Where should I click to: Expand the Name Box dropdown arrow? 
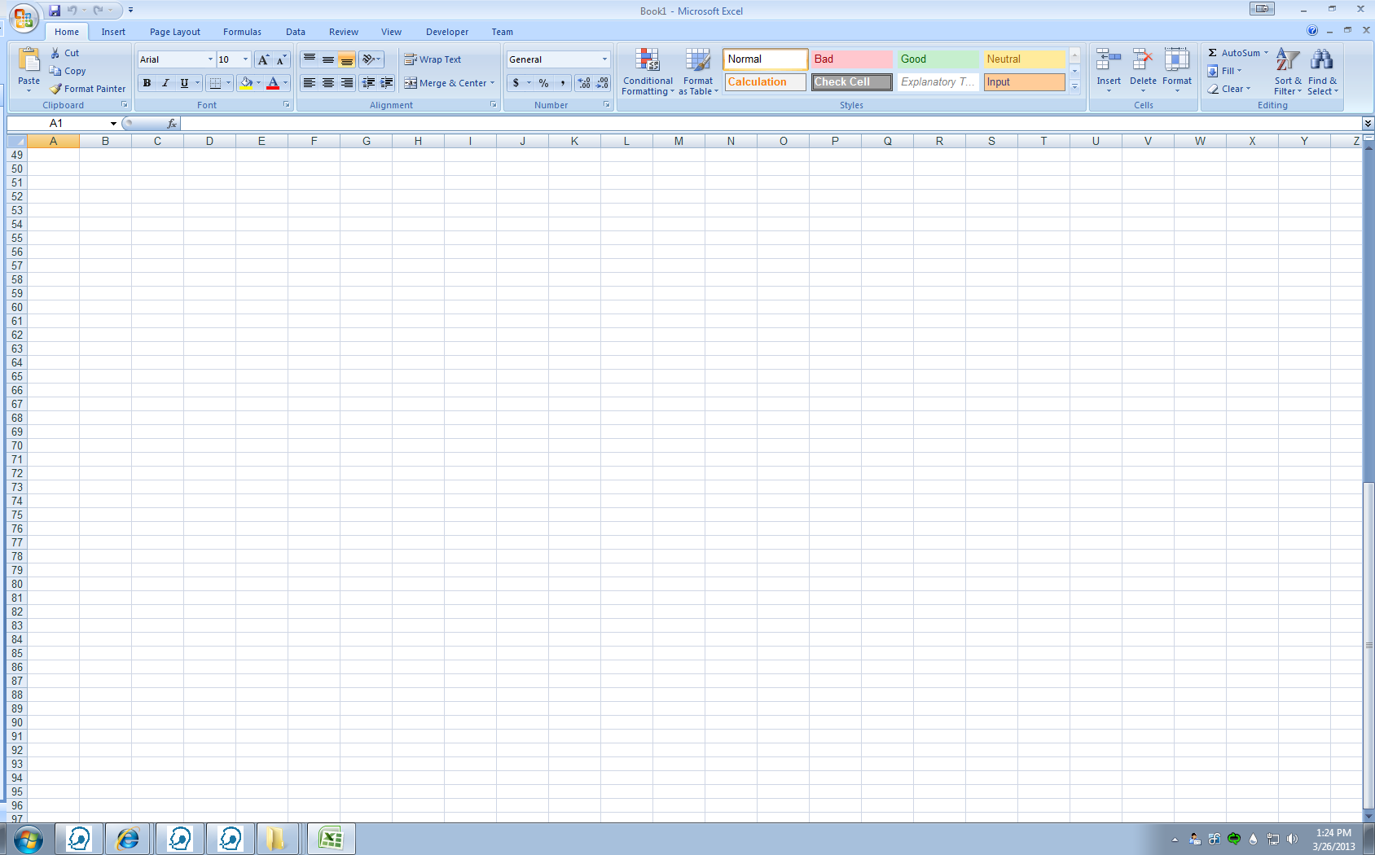[113, 124]
